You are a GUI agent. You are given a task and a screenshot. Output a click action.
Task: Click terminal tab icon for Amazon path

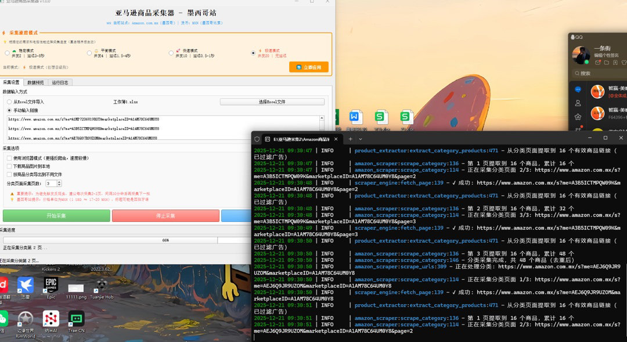(268, 139)
